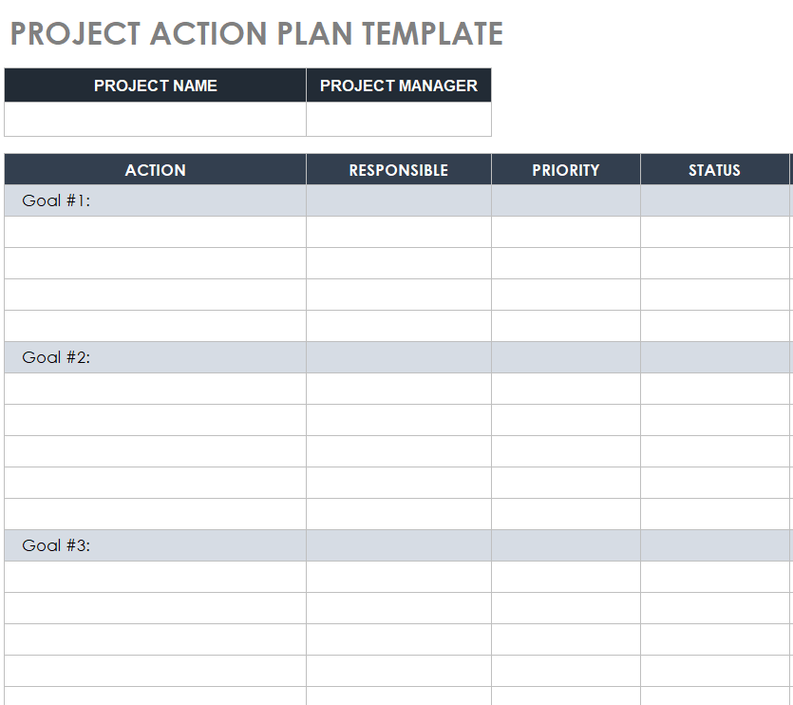Screen dimensions: 793x705
Task: Click first Status cell under Goal #1
Action: (714, 232)
